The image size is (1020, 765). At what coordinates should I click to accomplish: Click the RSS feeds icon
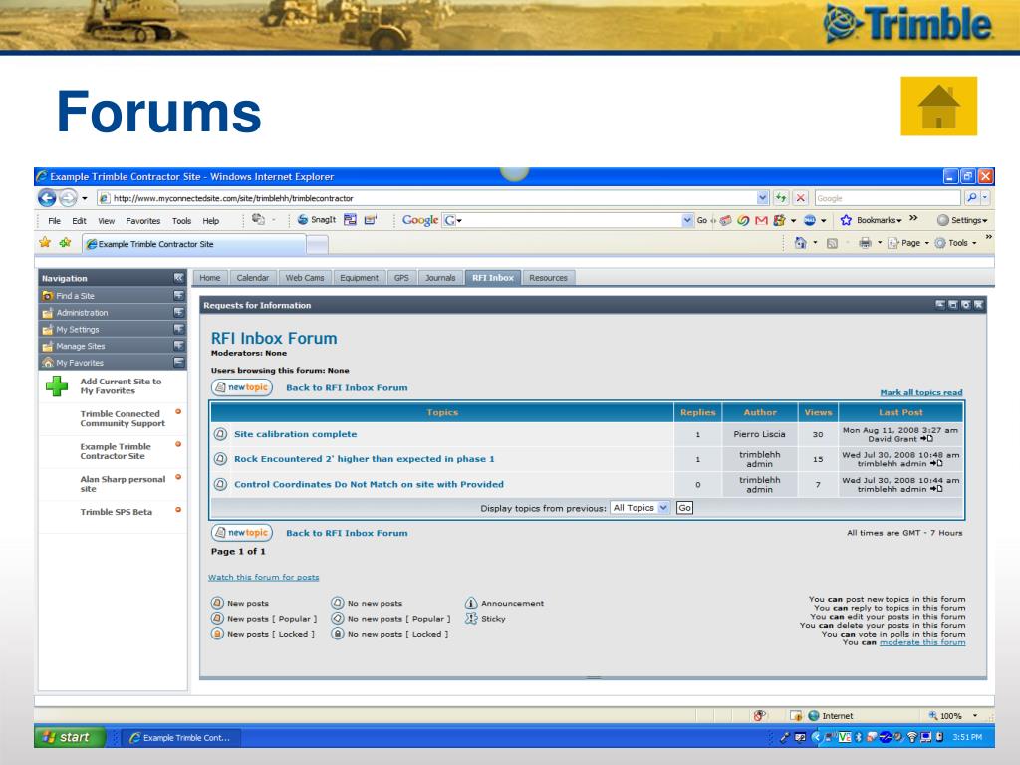click(x=832, y=243)
